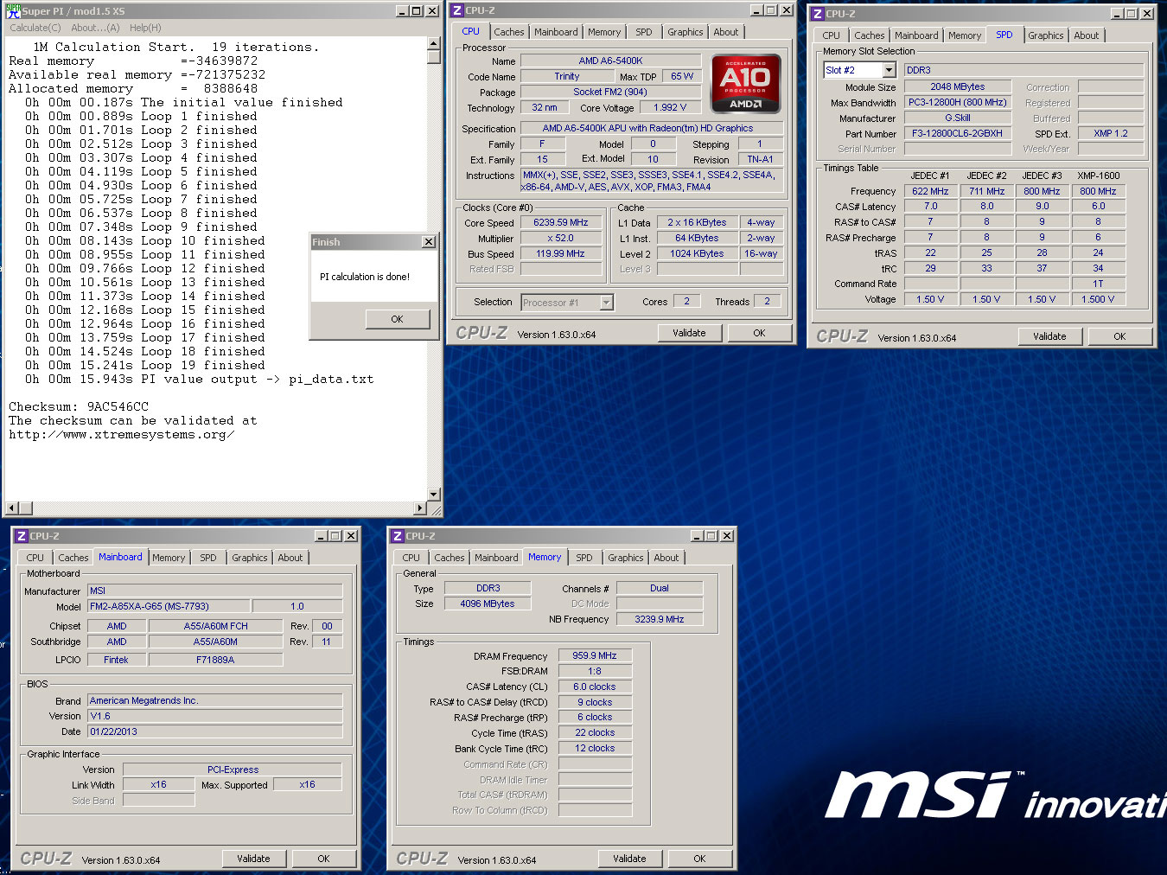Switch to Graphics tab in CPU window

(686, 32)
